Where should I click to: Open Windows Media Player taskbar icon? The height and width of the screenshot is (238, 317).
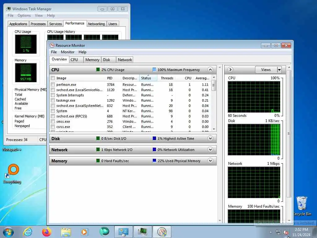pyautogui.click(x=84, y=232)
